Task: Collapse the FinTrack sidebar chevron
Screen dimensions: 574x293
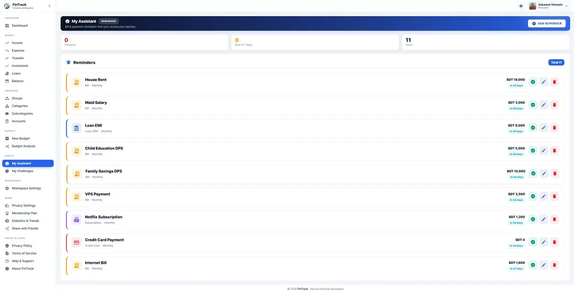Action: coord(49,6)
